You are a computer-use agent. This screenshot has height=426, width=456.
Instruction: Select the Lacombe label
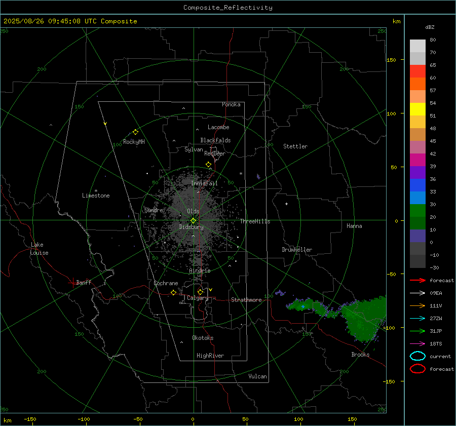click(218, 127)
